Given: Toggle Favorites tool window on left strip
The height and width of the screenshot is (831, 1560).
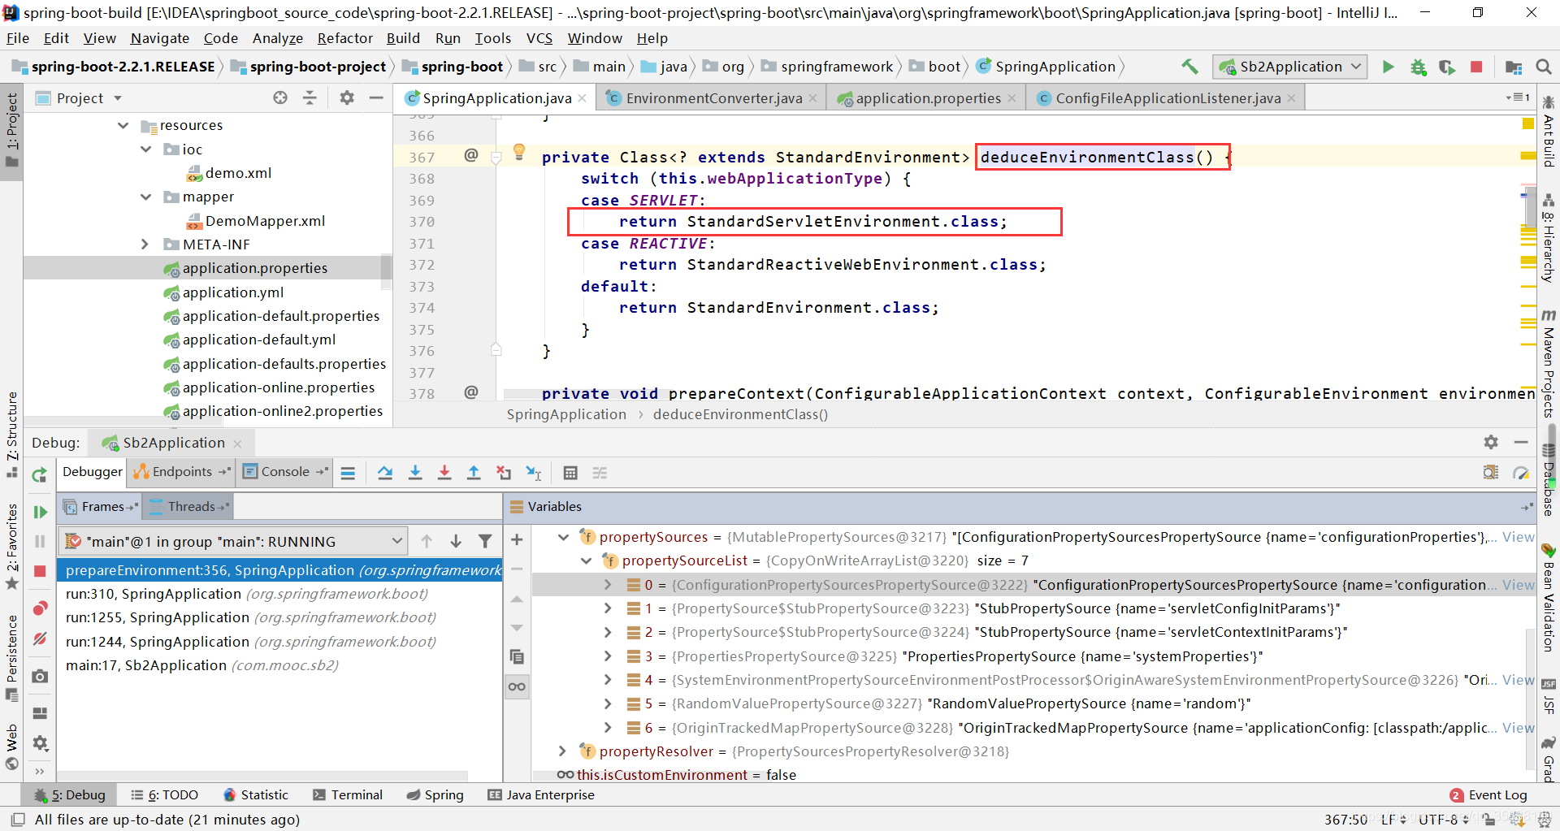Looking at the screenshot, I should pyautogui.click(x=11, y=547).
